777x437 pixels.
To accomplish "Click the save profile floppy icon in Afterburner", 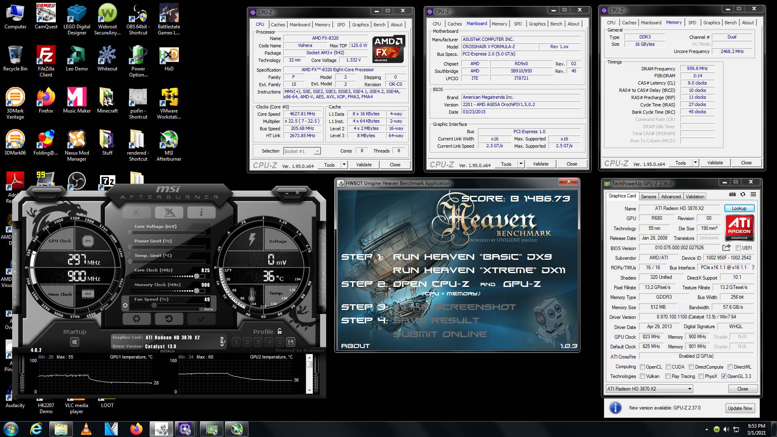I will 291,342.
